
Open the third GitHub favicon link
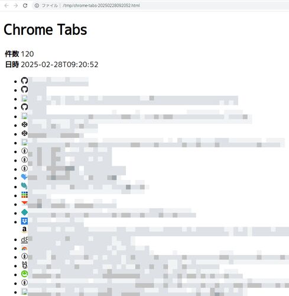[24, 107]
